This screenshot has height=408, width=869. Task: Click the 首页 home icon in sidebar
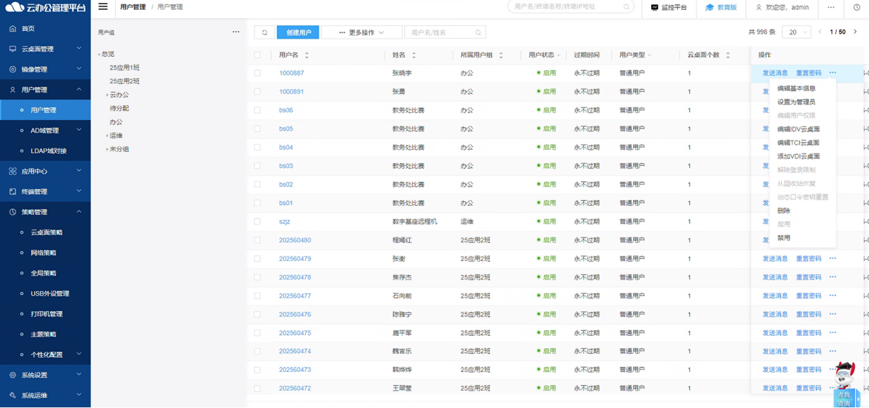coord(13,28)
